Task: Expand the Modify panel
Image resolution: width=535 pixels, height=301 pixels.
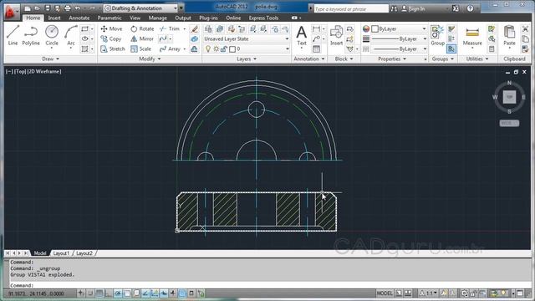Action: point(150,59)
